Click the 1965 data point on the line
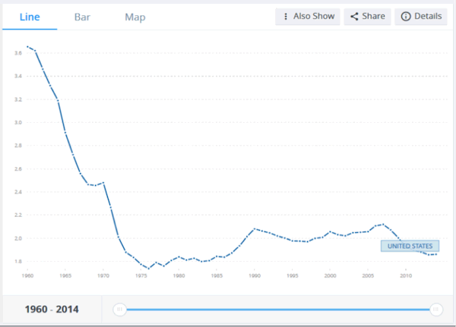The height and width of the screenshot is (327, 456). click(x=65, y=134)
